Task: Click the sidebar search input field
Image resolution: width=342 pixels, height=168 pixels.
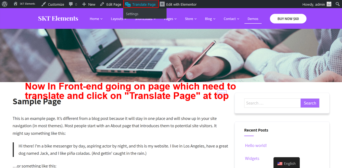Action: click(272, 103)
